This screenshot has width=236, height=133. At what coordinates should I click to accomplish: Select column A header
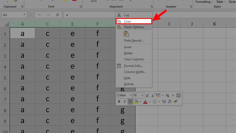coord(22,24)
